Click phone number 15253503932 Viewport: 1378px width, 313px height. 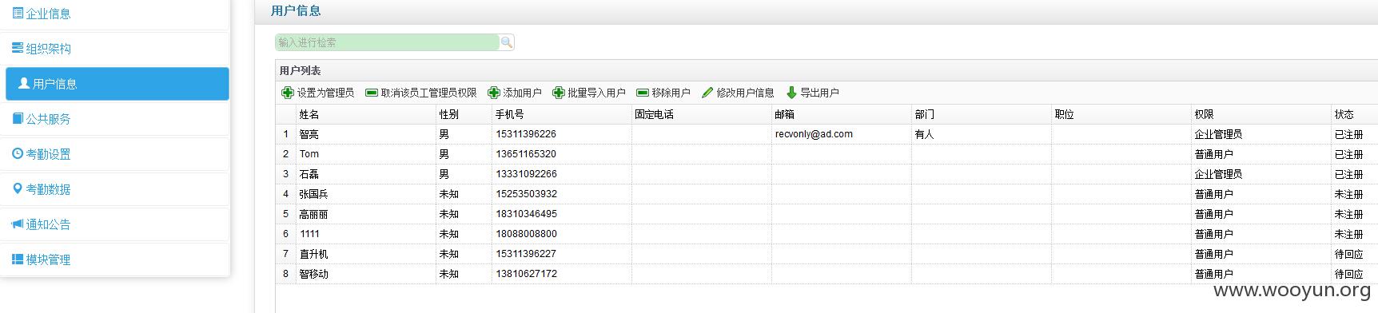tap(526, 194)
